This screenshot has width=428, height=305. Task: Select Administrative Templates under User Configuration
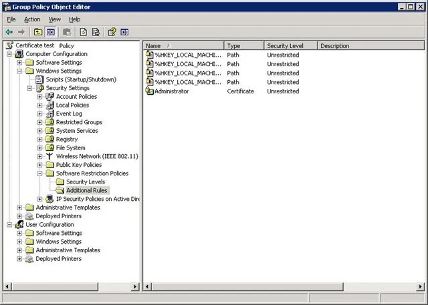coord(68,250)
